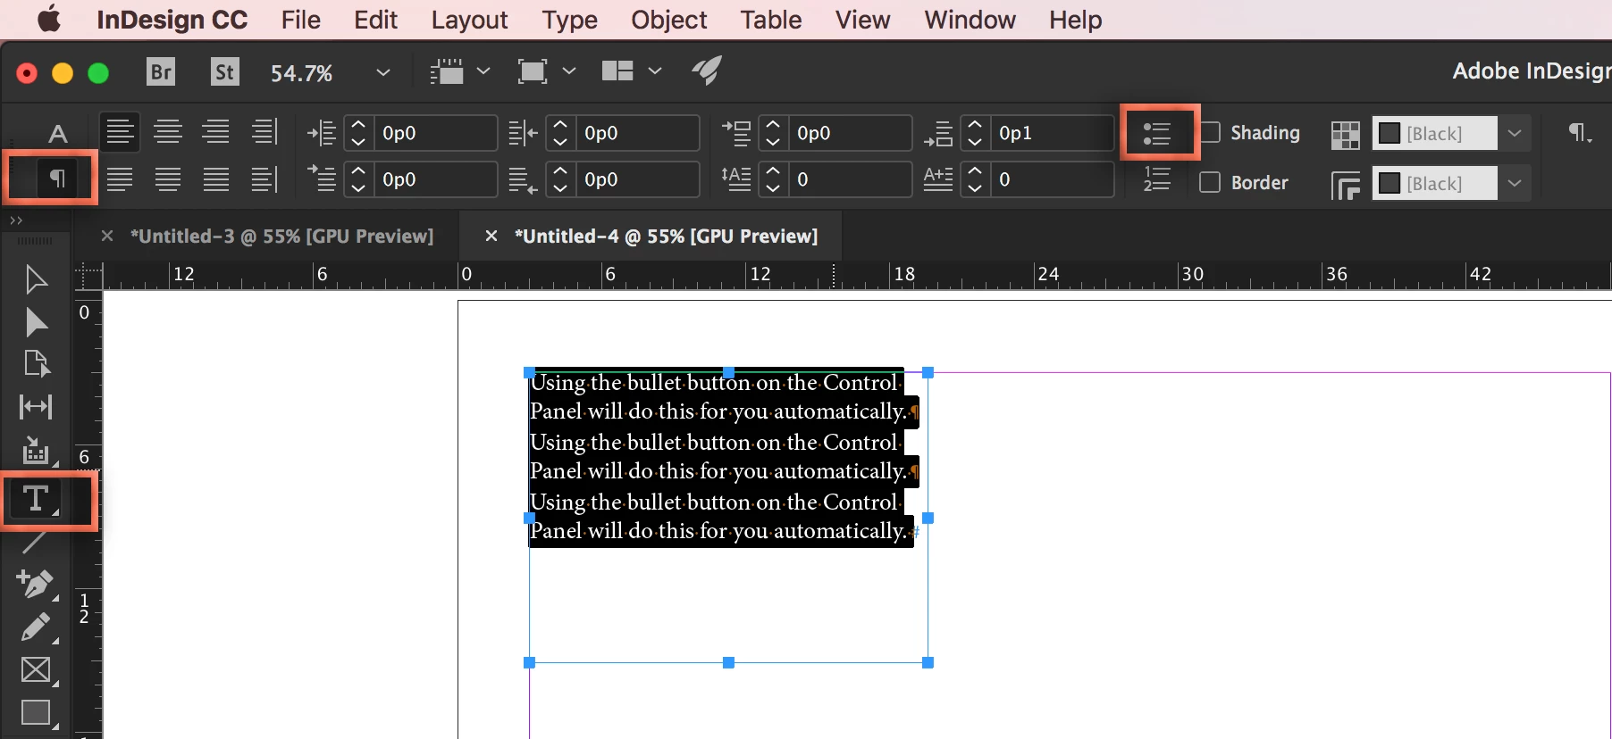Open the Shading color dropdown arrow
This screenshot has width=1612, height=739.
1515,133
